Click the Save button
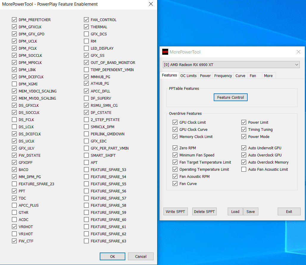The image size is (306, 265). (x=251, y=211)
